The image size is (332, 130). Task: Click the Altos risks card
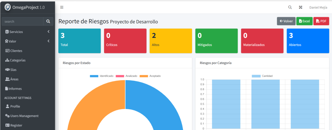pyautogui.click(x=171, y=41)
